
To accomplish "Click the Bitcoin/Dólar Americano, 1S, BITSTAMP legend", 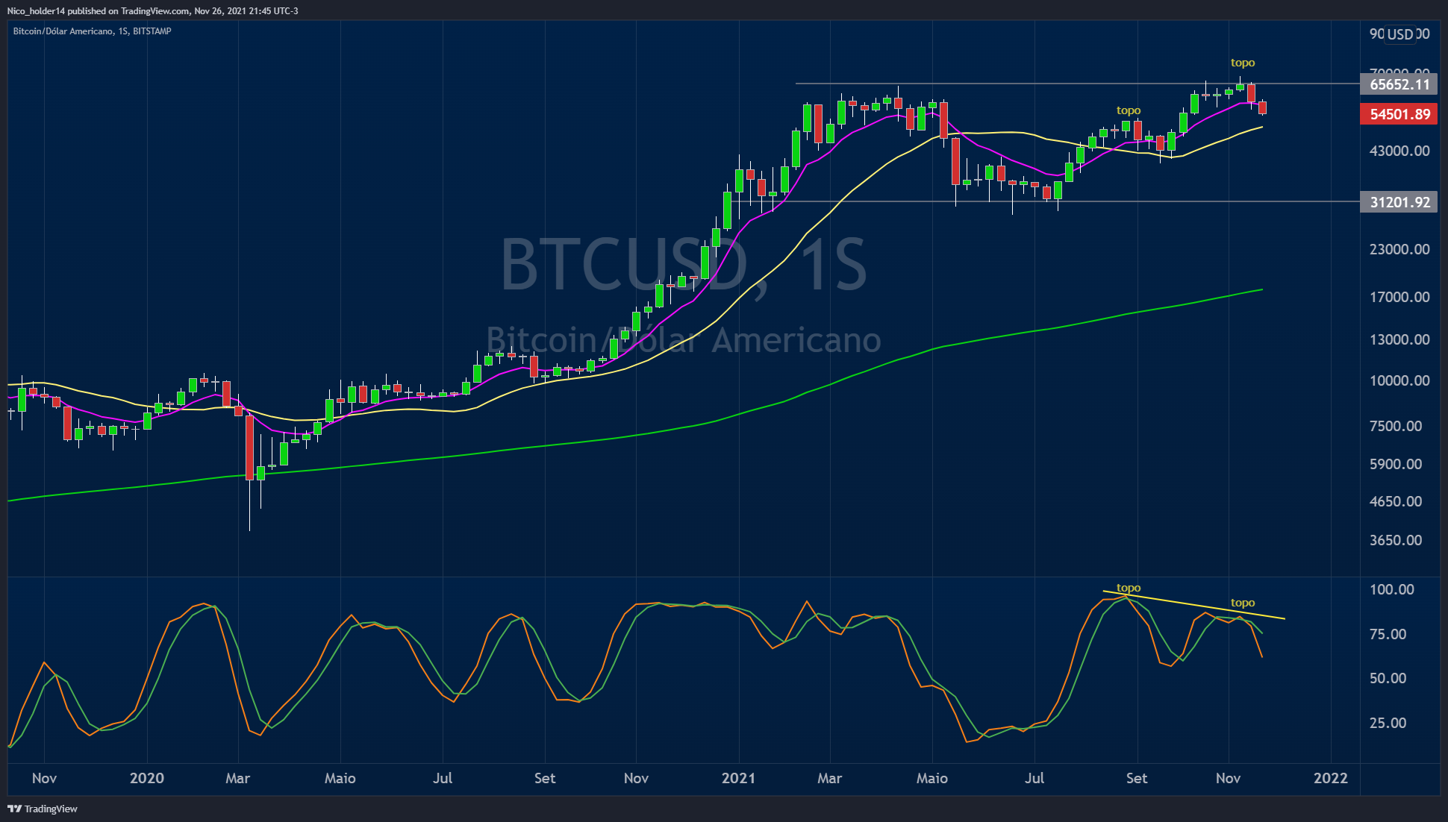I will [x=93, y=31].
